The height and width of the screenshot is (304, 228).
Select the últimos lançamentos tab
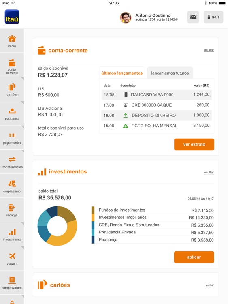tap(122, 73)
